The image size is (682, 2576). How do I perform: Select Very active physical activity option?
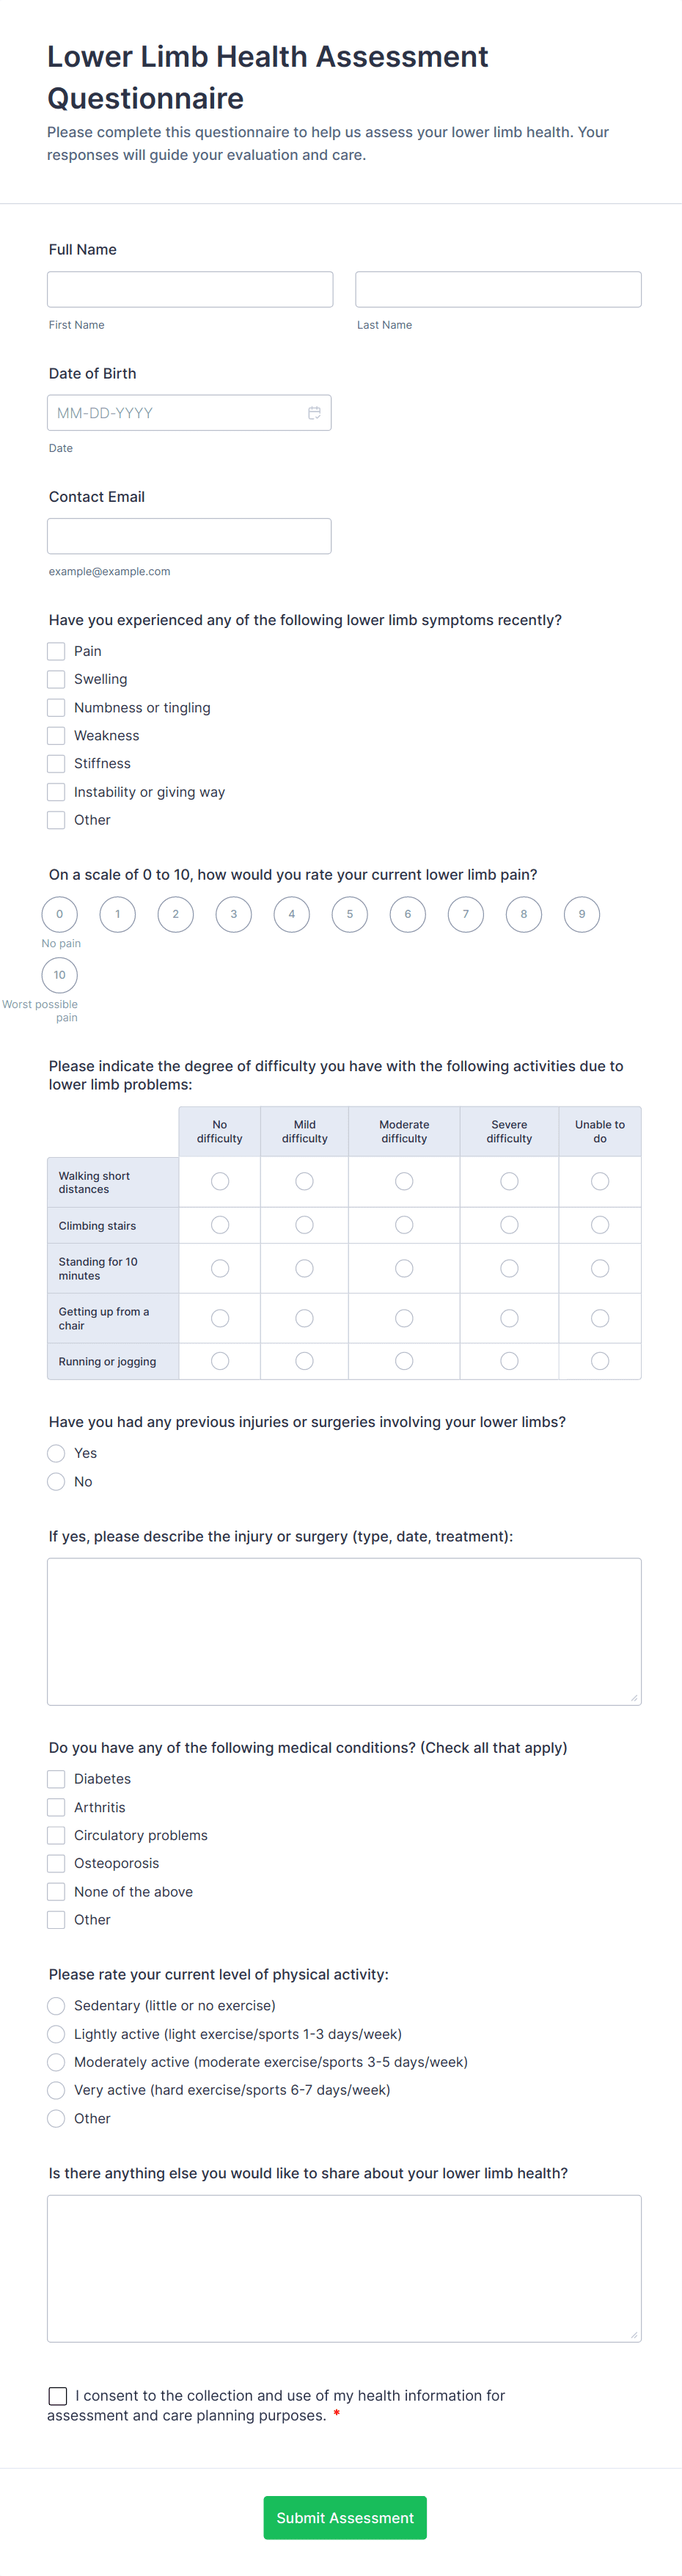[x=57, y=2090]
